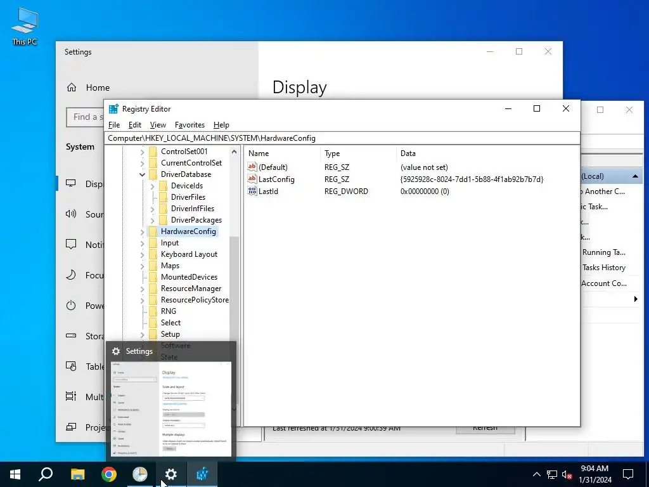The height and width of the screenshot is (487, 649).
Task: Click the LastConfig string value icon
Action: pos(252,179)
